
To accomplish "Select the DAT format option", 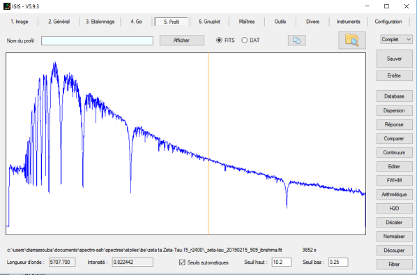I will point(244,40).
